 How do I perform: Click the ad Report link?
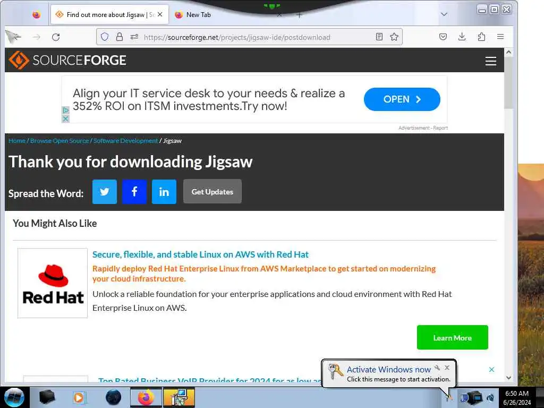[440, 128]
